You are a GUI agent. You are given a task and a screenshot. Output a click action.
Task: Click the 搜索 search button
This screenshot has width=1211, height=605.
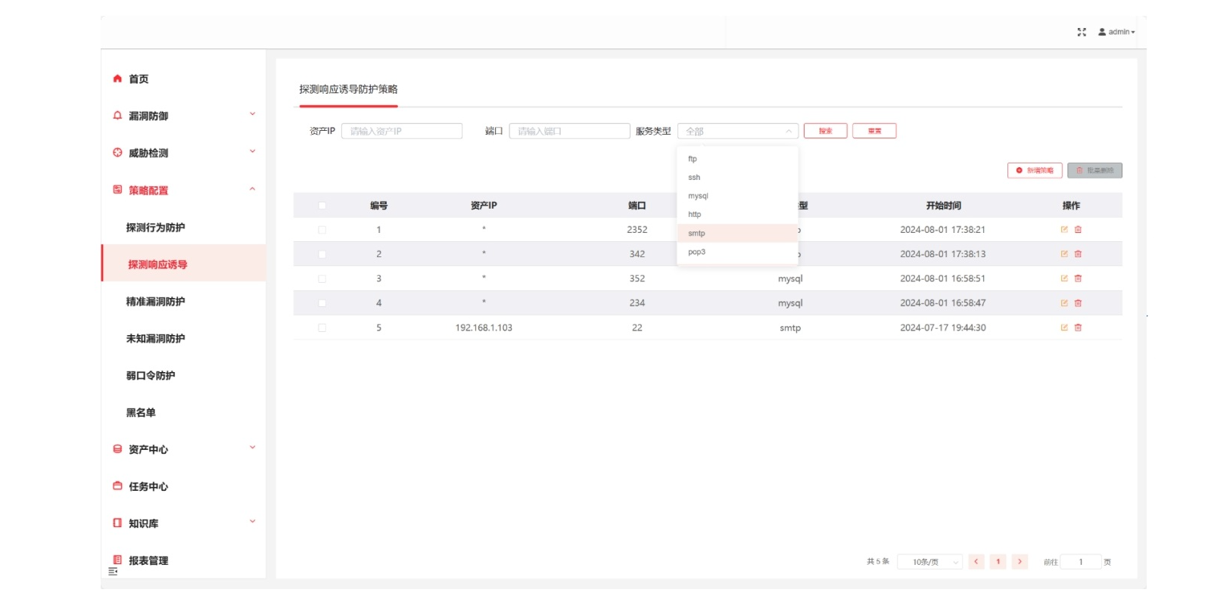[825, 131]
